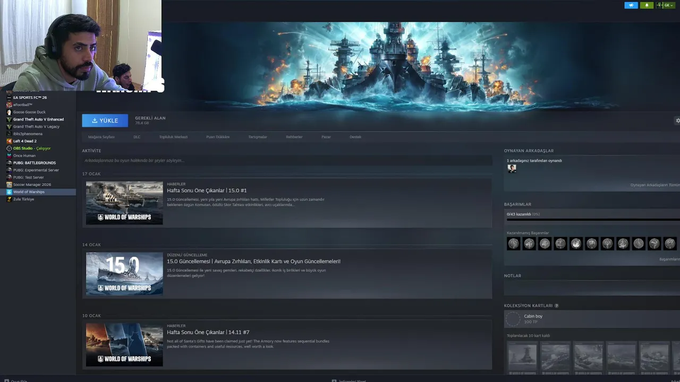Open the Oynayan Arkadaşların Tümünü link

click(655, 185)
